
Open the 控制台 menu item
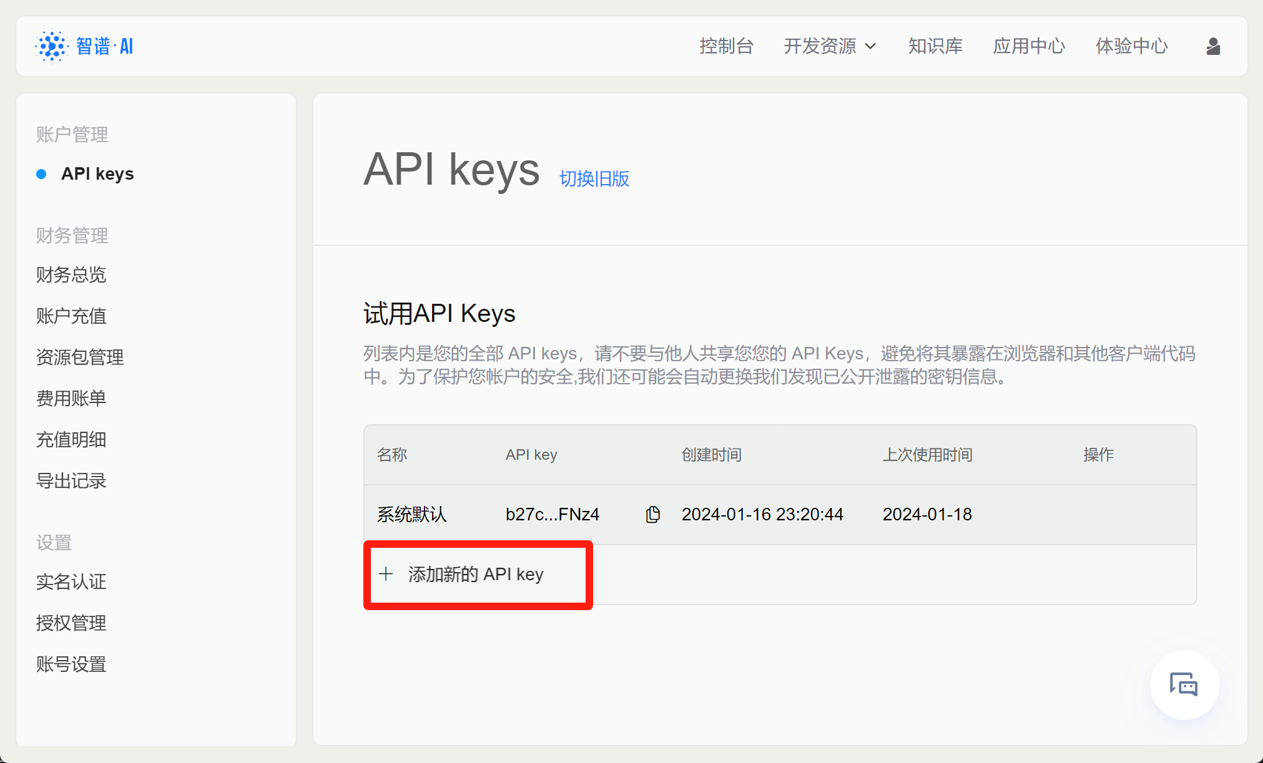coord(726,46)
